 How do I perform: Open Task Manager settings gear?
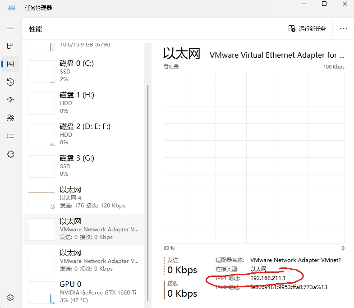(10, 298)
